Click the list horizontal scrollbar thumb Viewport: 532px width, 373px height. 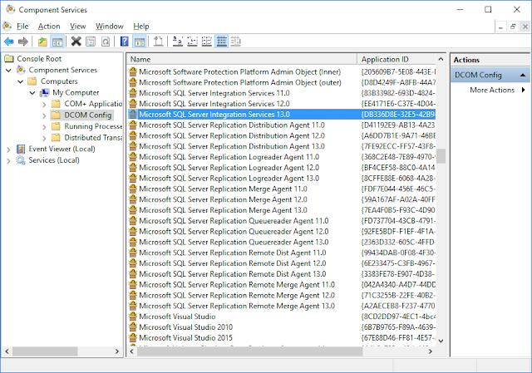(250, 351)
